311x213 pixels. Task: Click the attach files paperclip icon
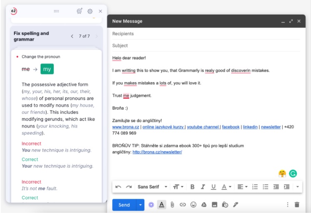[x=172, y=205]
